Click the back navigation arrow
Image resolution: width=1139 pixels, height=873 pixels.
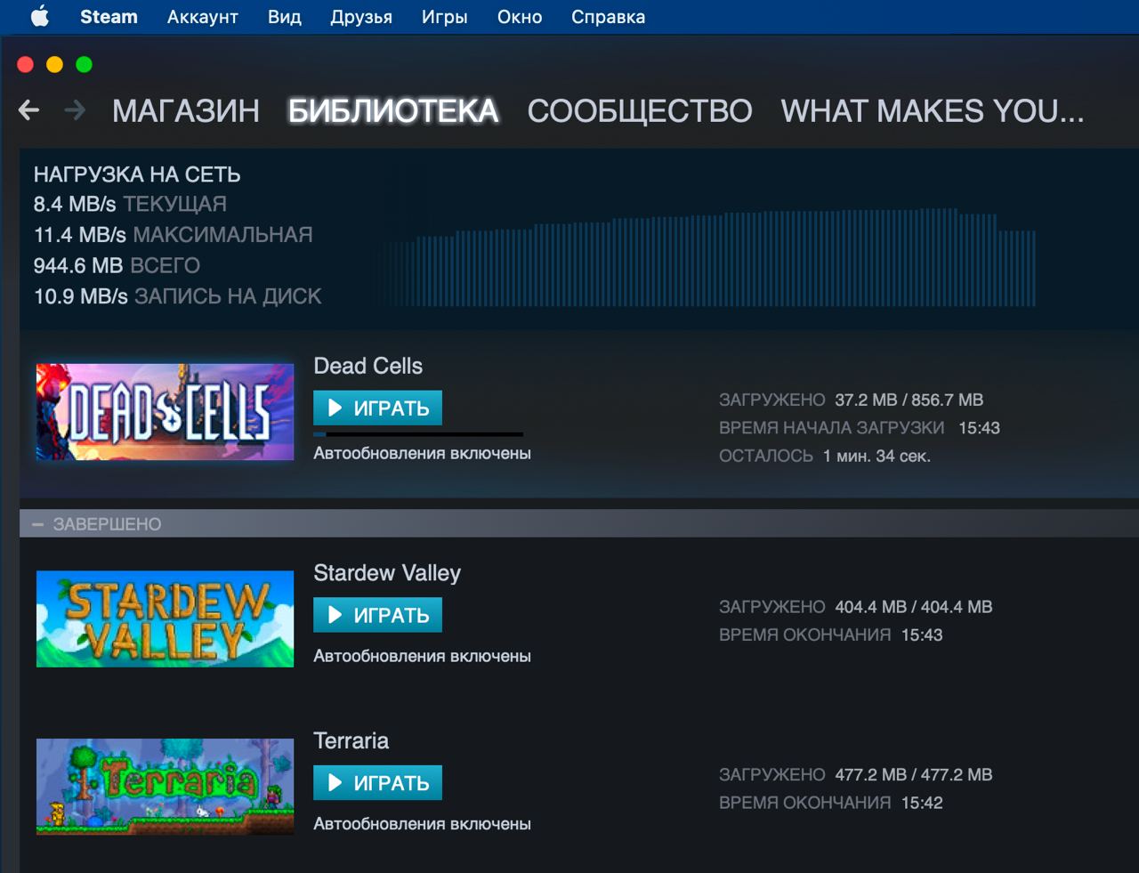pos(28,110)
